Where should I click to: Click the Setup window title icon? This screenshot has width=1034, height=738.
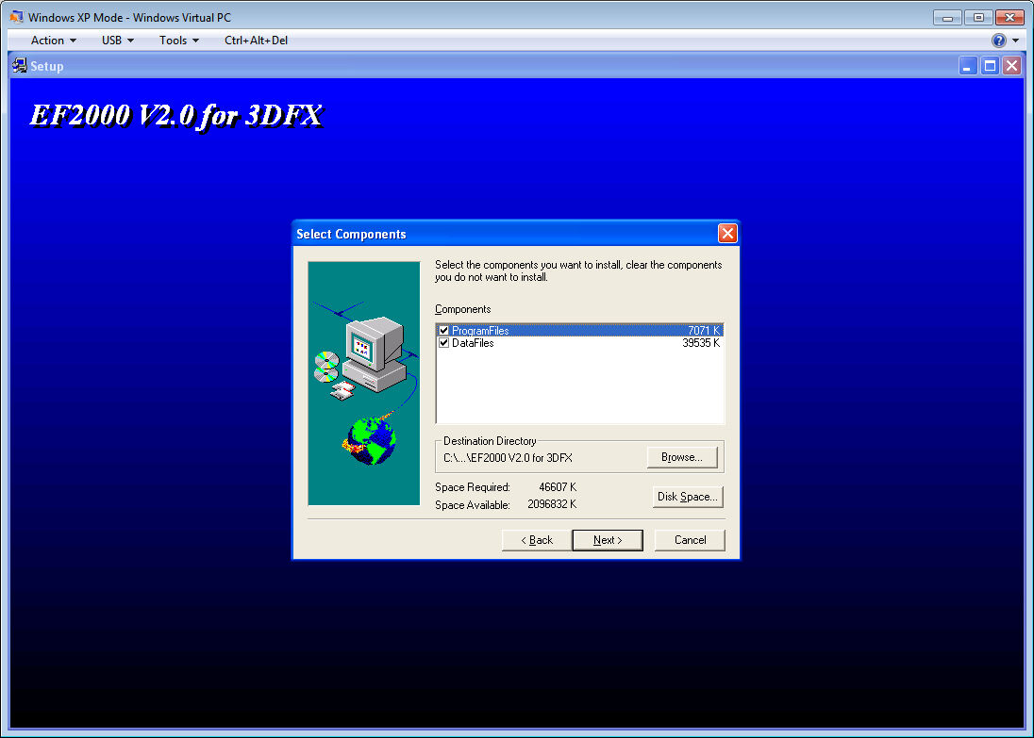(x=20, y=66)
